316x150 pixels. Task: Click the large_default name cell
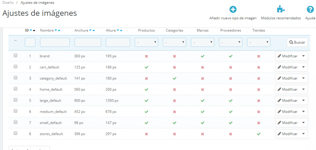[x=50, y=100]
